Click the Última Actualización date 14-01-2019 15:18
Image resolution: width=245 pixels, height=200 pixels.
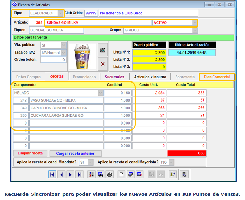coord(192,53)
